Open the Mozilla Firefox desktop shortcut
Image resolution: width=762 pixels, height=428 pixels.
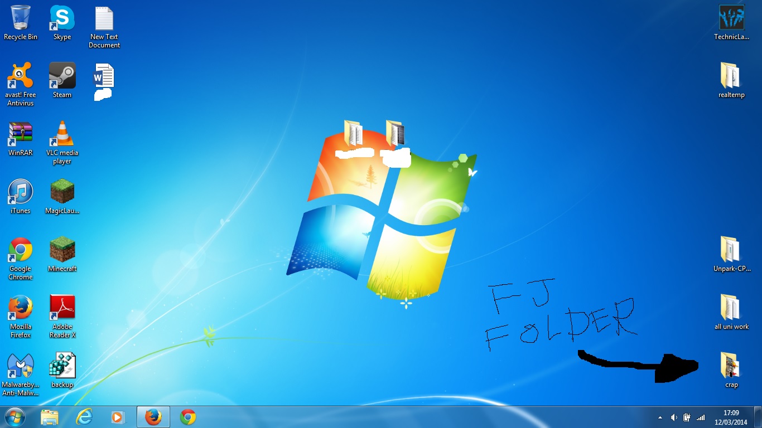(21, 317)
